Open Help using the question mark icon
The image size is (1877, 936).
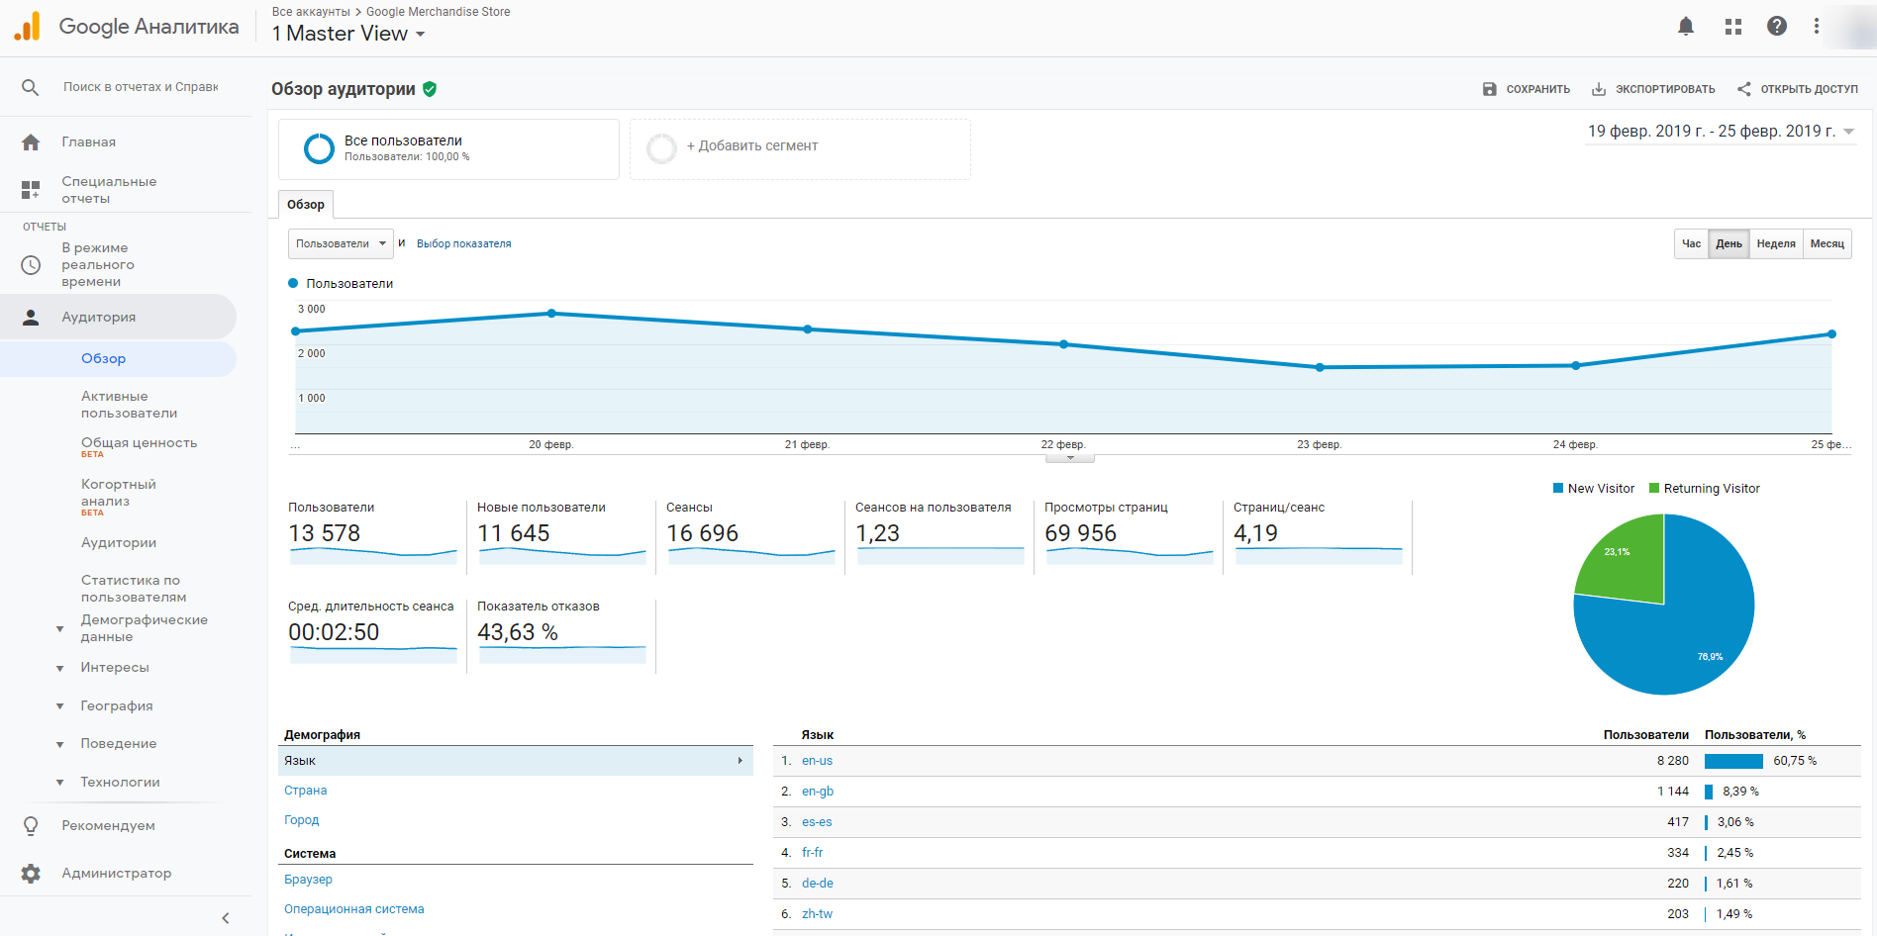click(x=1777, y=27)
